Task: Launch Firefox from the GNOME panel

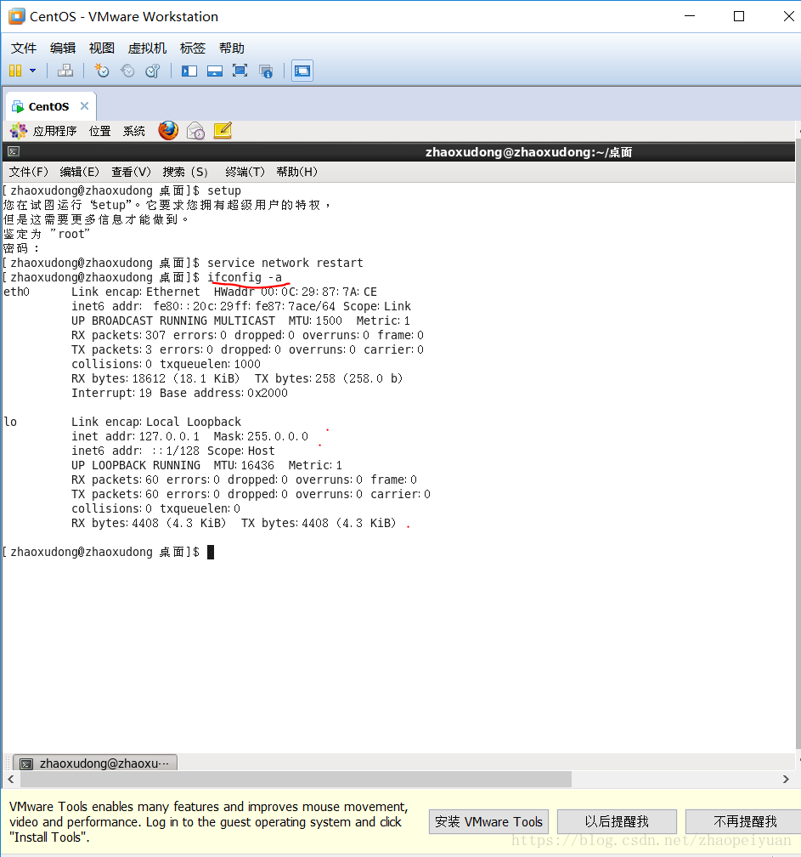Action: click(x=168, y=131)
